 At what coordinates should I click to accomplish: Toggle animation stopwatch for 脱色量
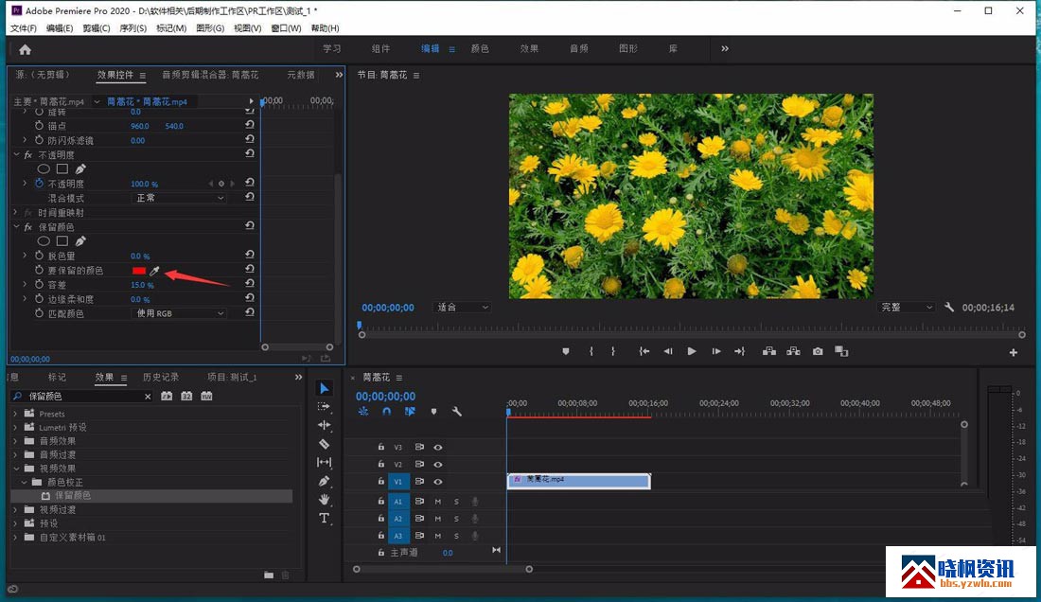point(39,256)
